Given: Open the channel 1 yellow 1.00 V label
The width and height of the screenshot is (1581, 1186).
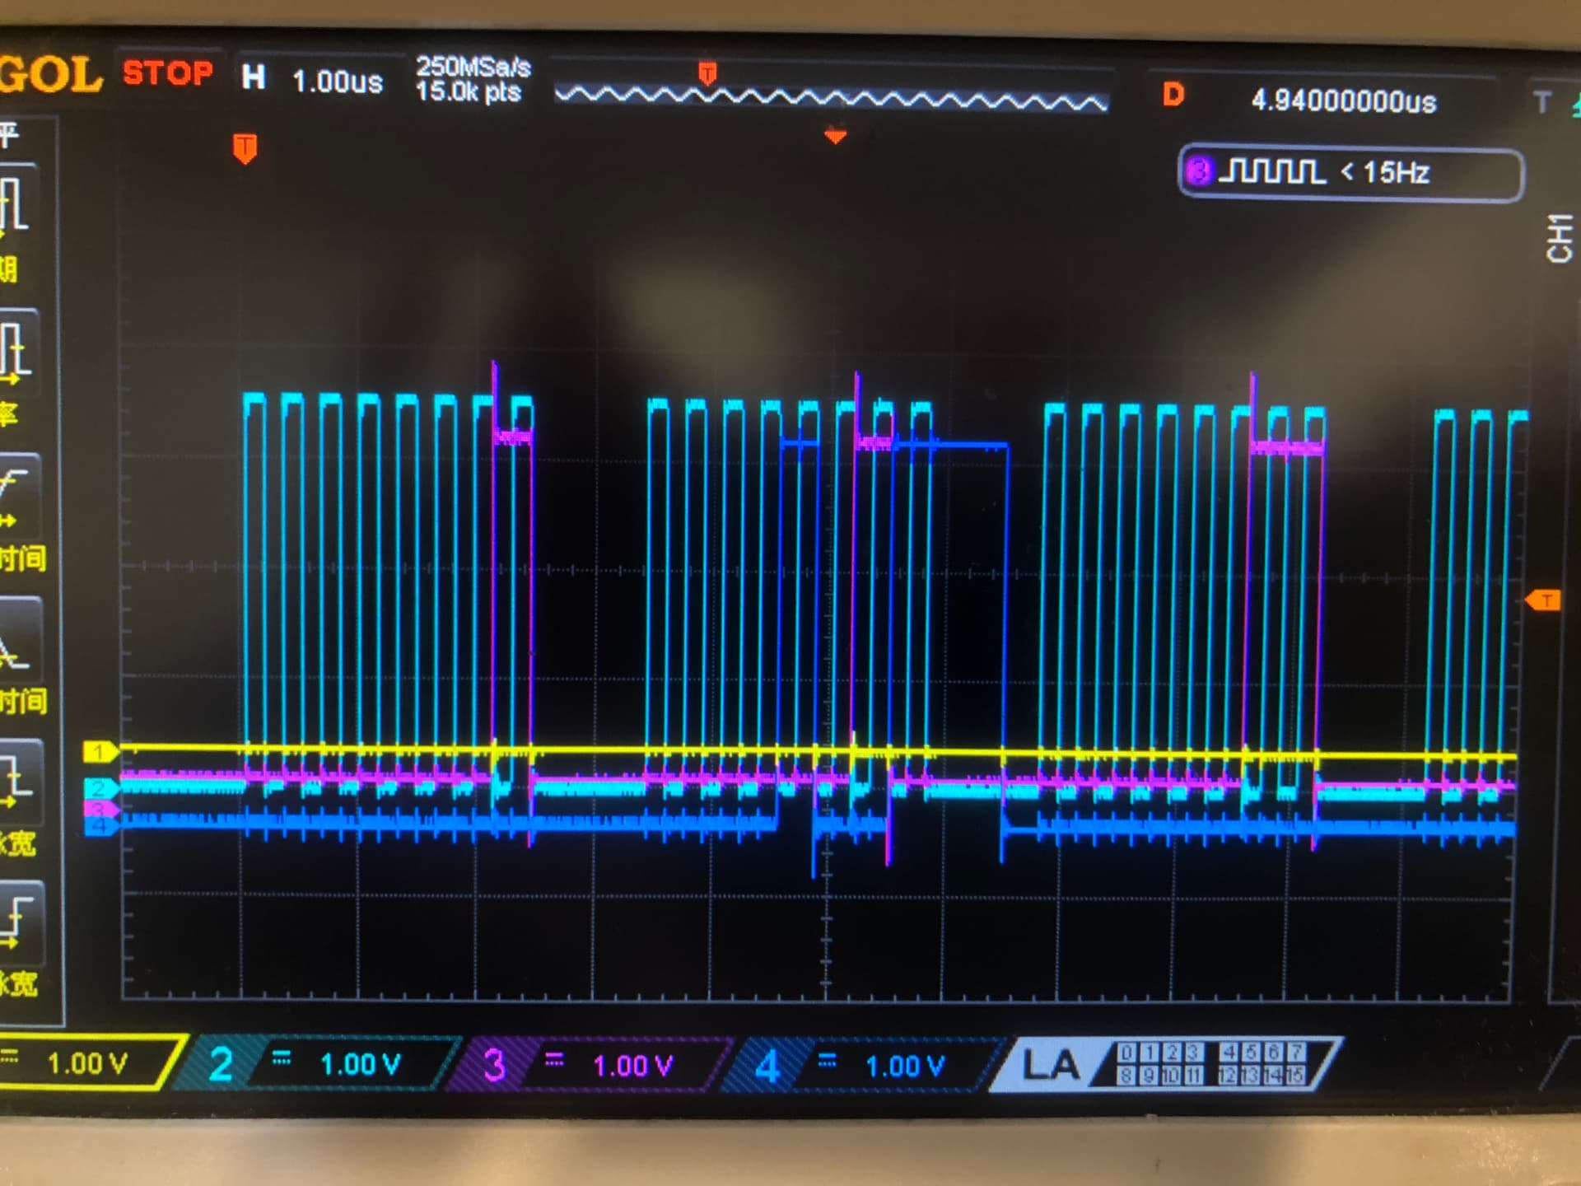Looking at the screenshot, I should point(87,1062).
